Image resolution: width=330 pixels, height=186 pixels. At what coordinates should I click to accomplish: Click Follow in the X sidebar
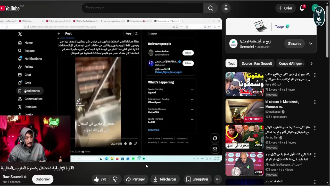tap(26, 67)
